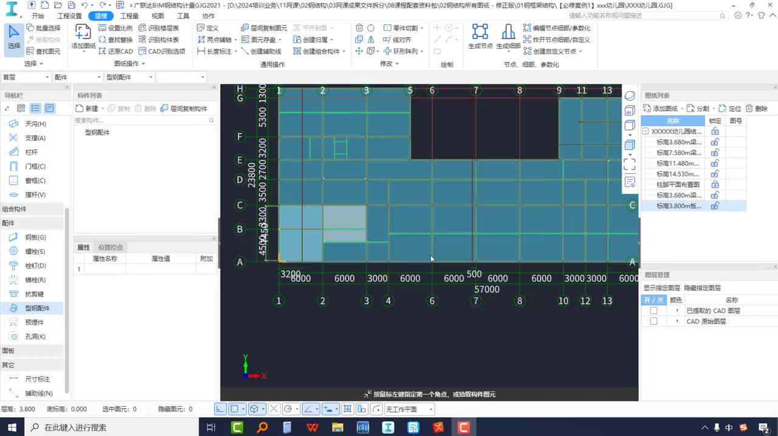Switch to 位置控点 tab
Image resolution: width=778 pixels, height=436 pixels.
coord(111,247)
